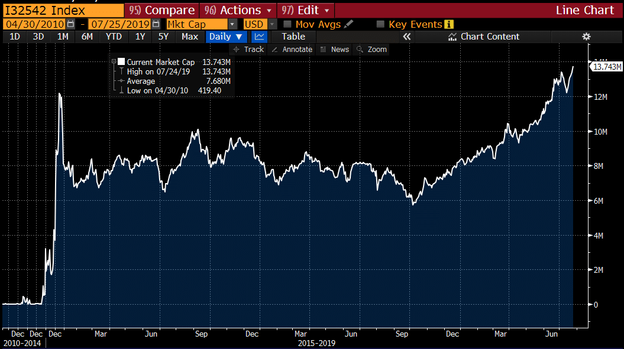Collapse panel with double chevron icon

click(406, 37)
